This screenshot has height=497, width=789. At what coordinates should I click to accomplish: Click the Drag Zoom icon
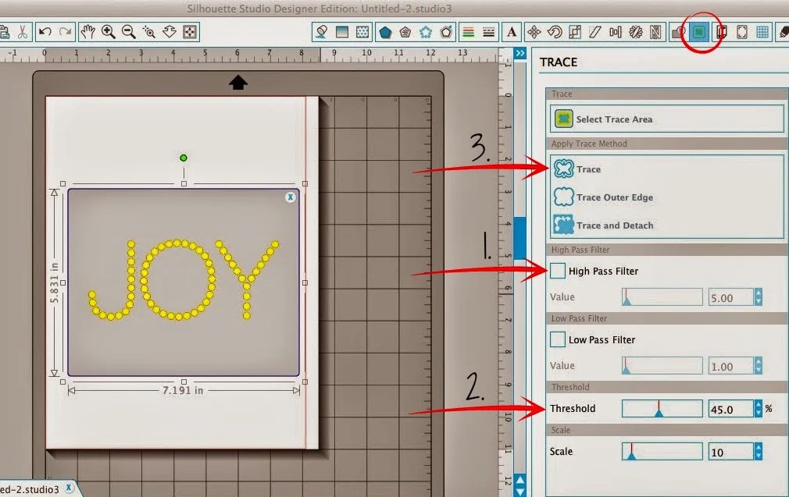(169, 32)
